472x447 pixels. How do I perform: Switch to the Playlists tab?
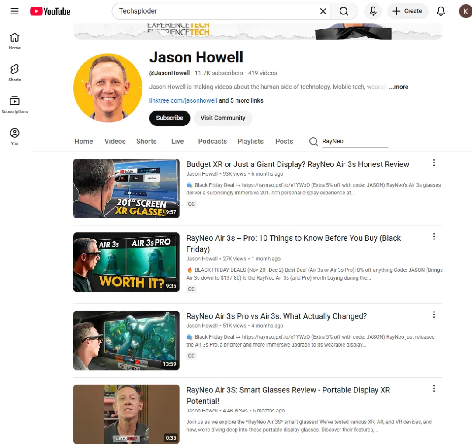tap(250, 141)
